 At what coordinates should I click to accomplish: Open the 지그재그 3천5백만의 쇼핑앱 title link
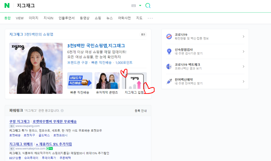[31, 34]
